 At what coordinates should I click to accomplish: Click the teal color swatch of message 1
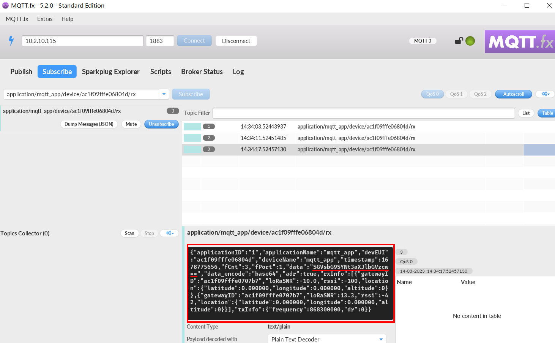192,127
